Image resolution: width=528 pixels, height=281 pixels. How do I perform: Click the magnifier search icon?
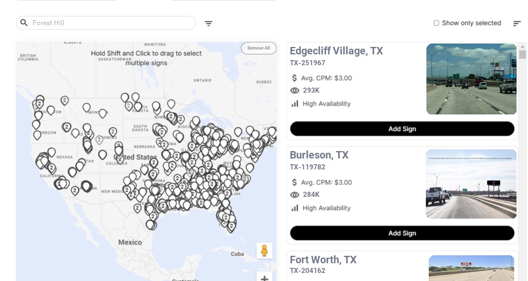(24, 23)
